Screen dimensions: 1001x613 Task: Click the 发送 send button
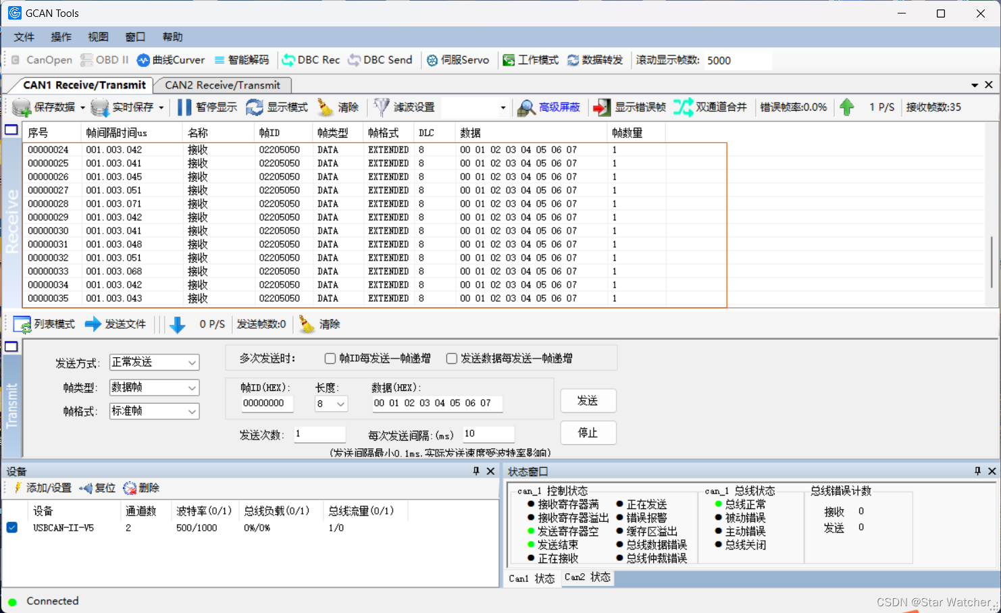coord(588,401)
